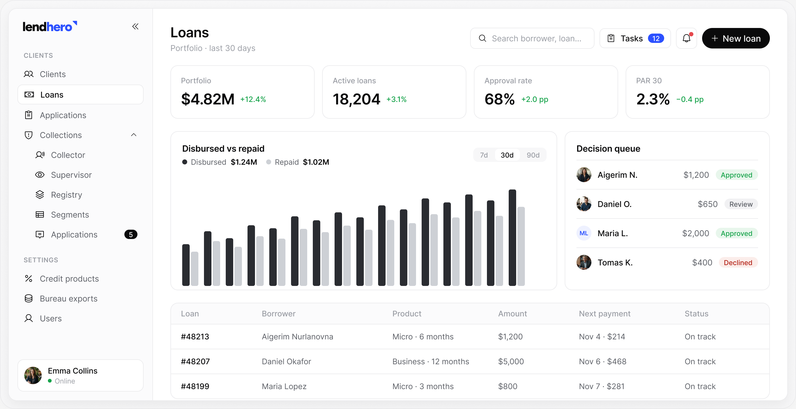Viewport: 796px width, 409px height.
Task: Click the Collector icon
Action: [40, 155]
